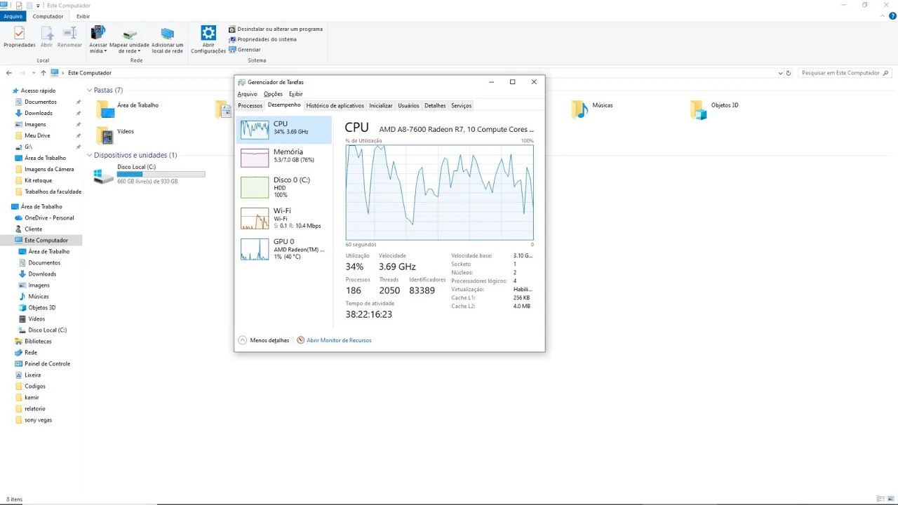Screen dimensions: 898x505
Task: Switch to the Serviços tab
Action: pos(461,106)
